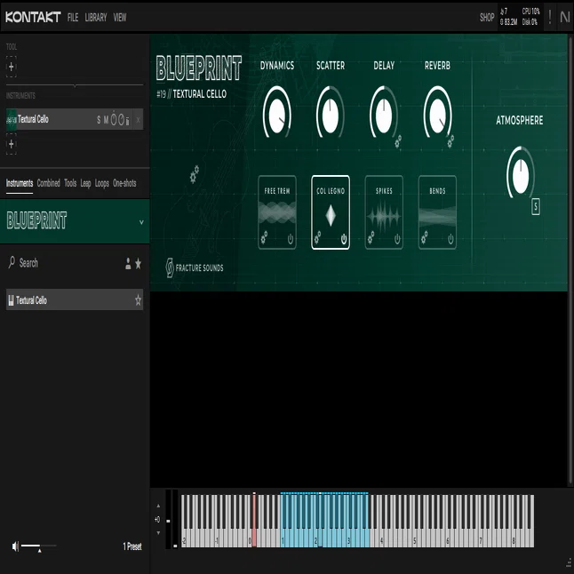
Task: Remove Textural Cello with the X button
Action: coord(138,120)
